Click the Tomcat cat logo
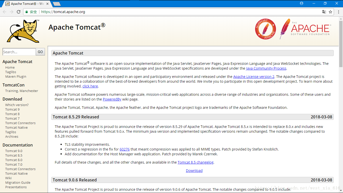The image size is (343, 193). (x=23, y=31)
